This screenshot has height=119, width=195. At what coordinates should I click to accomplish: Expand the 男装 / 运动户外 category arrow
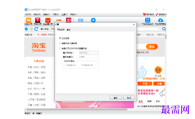(x=51, y=83)
